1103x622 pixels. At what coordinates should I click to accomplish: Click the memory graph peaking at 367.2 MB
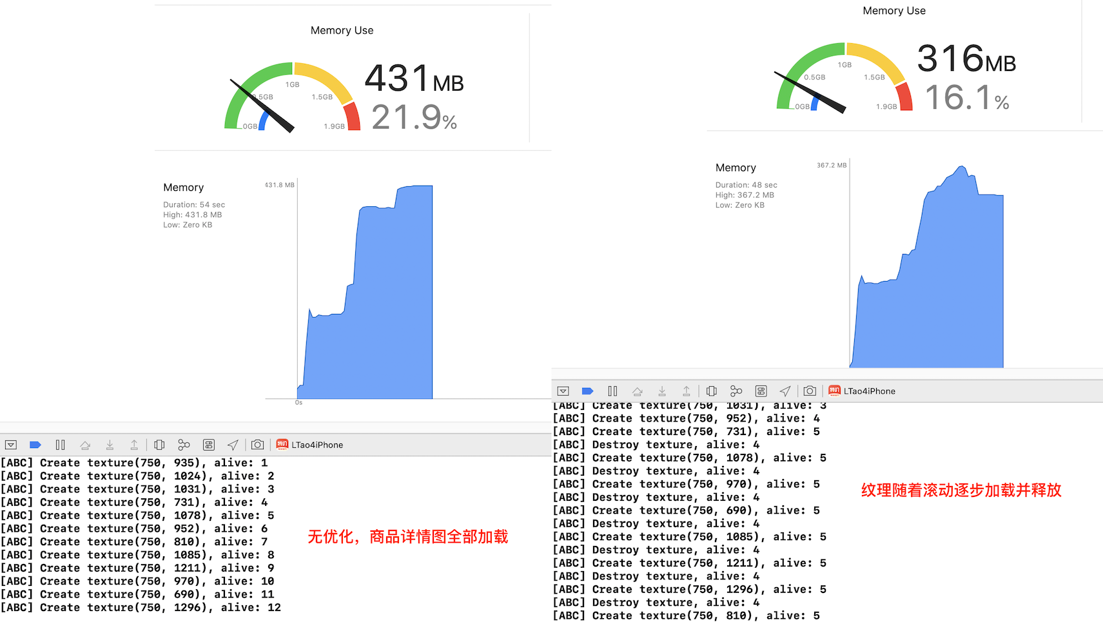(x=926, y=267)
